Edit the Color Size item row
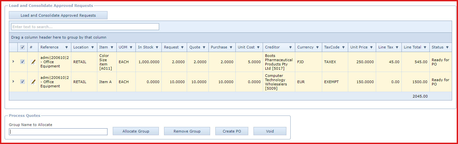 33,62
